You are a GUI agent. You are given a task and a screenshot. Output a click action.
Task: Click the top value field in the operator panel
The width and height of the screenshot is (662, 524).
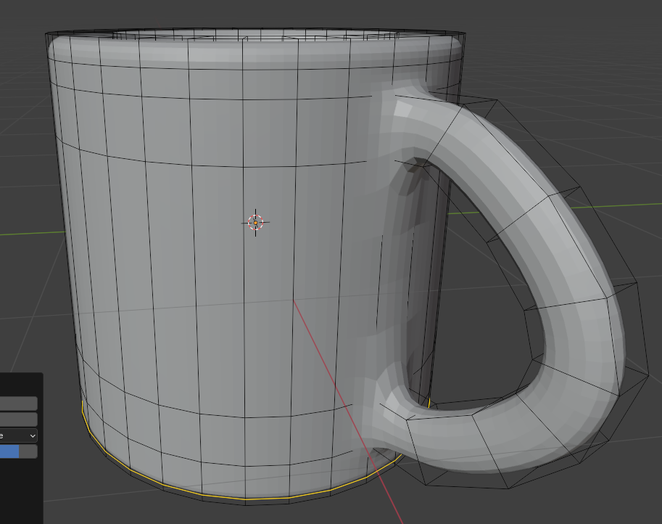click(x=18, y=404)
